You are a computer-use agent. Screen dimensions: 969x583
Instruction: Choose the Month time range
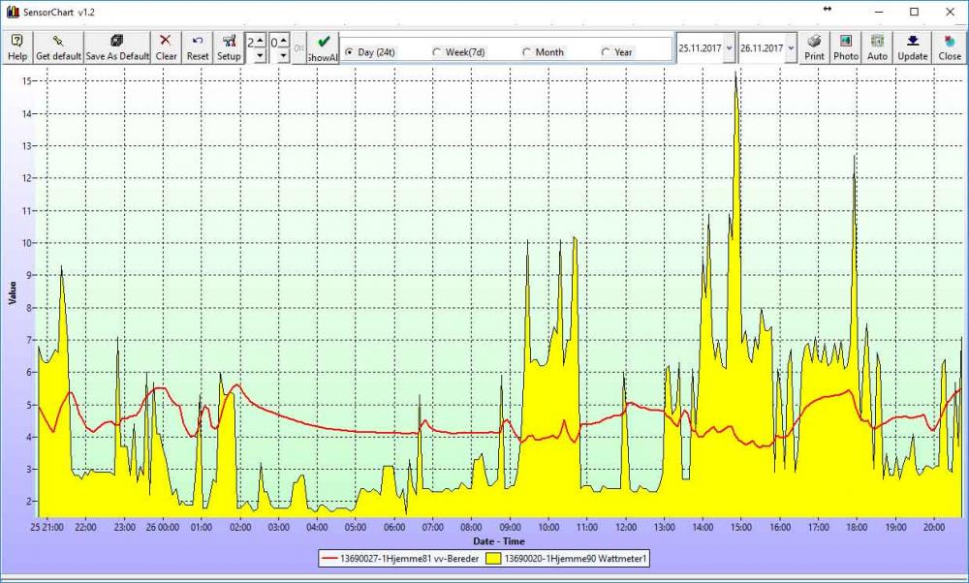(x=527, y=52)
